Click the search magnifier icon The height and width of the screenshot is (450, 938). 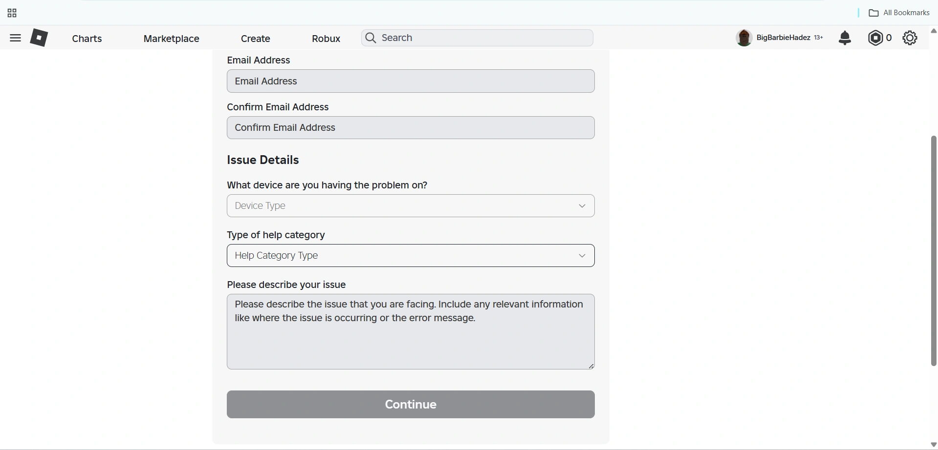[x=371, y=38]
